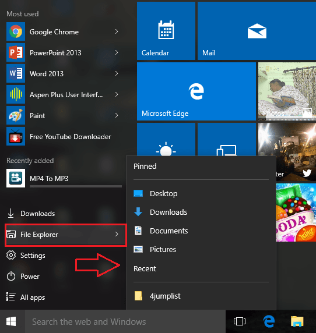The width and height of the screenshot is (316, 333).
Task: Click the Windows Start button
Action: click(11, 321)
